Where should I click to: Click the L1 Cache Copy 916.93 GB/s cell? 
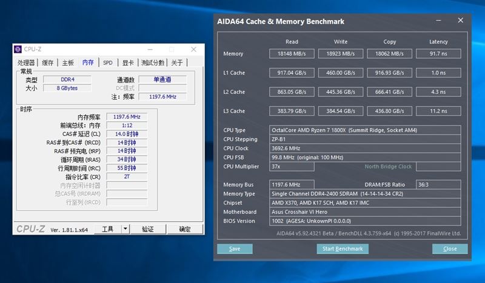(x=389, y=73)
